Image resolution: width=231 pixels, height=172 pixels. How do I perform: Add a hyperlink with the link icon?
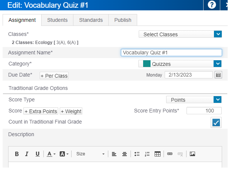[x=170, y=154]
